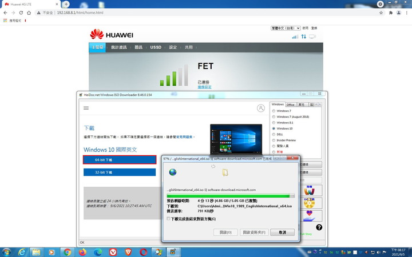Screen dimensions: 412x257
Task: Click the Huawei logo
Action: coord(112,35)
